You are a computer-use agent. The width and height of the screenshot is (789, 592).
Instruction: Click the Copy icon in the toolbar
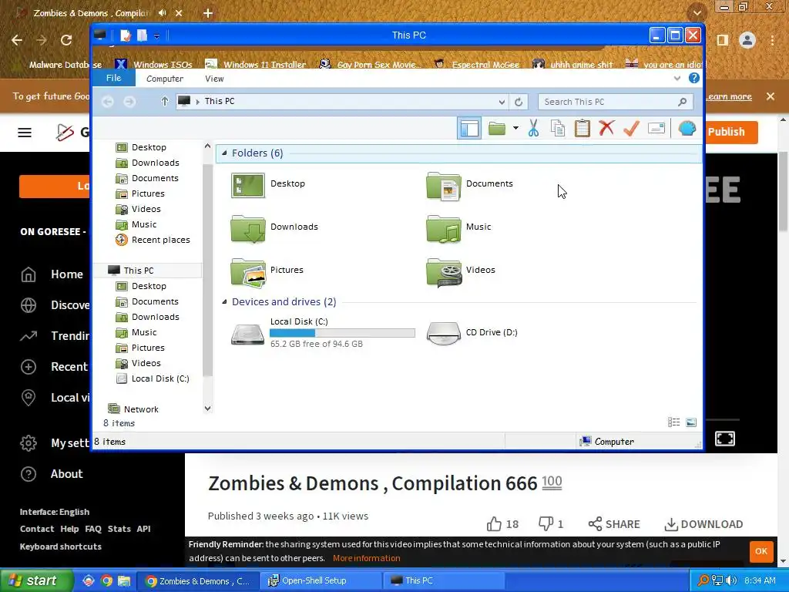[558, 129]
